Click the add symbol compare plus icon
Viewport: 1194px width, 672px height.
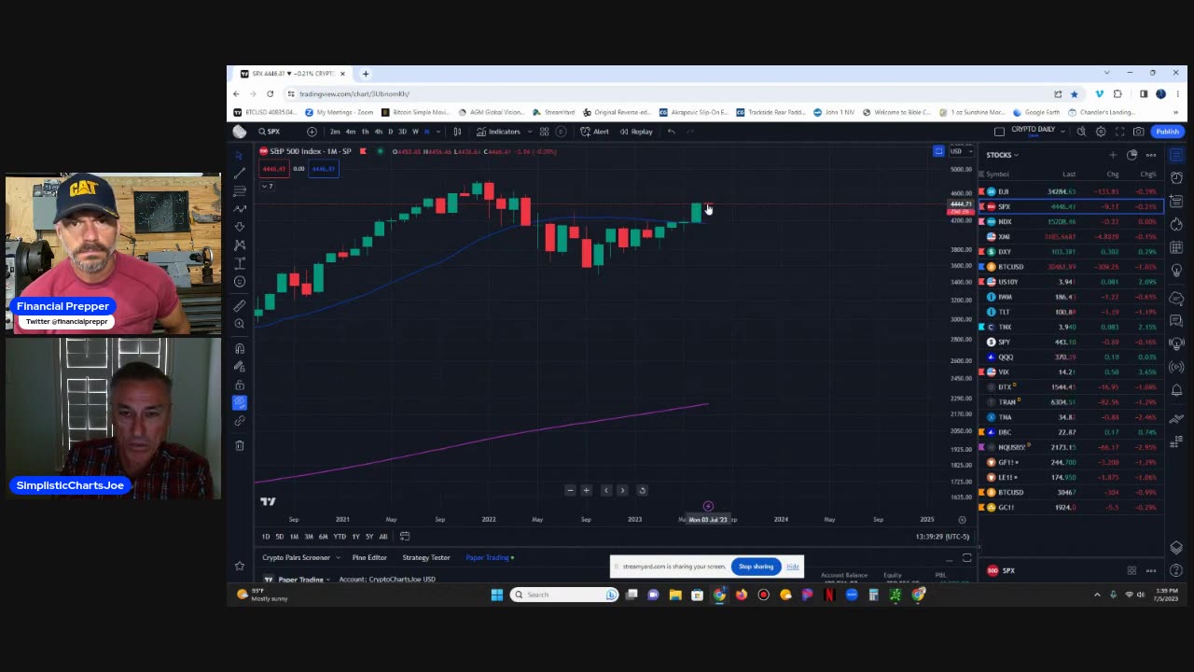coord(312,132)
